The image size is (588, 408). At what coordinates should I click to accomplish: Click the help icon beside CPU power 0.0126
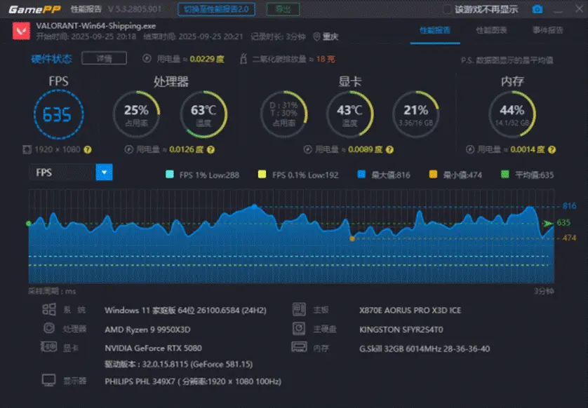[x=211, y=149]
